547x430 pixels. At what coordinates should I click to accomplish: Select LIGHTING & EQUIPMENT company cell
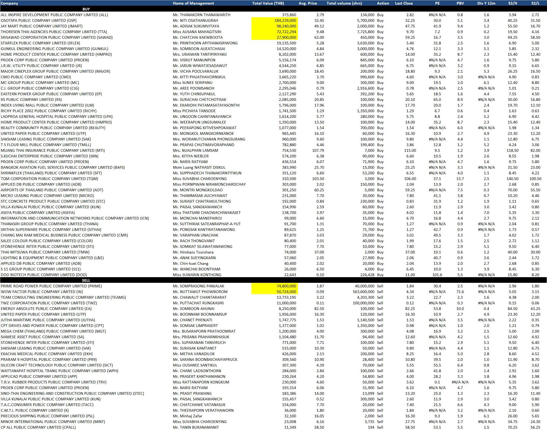coord(52,258)
